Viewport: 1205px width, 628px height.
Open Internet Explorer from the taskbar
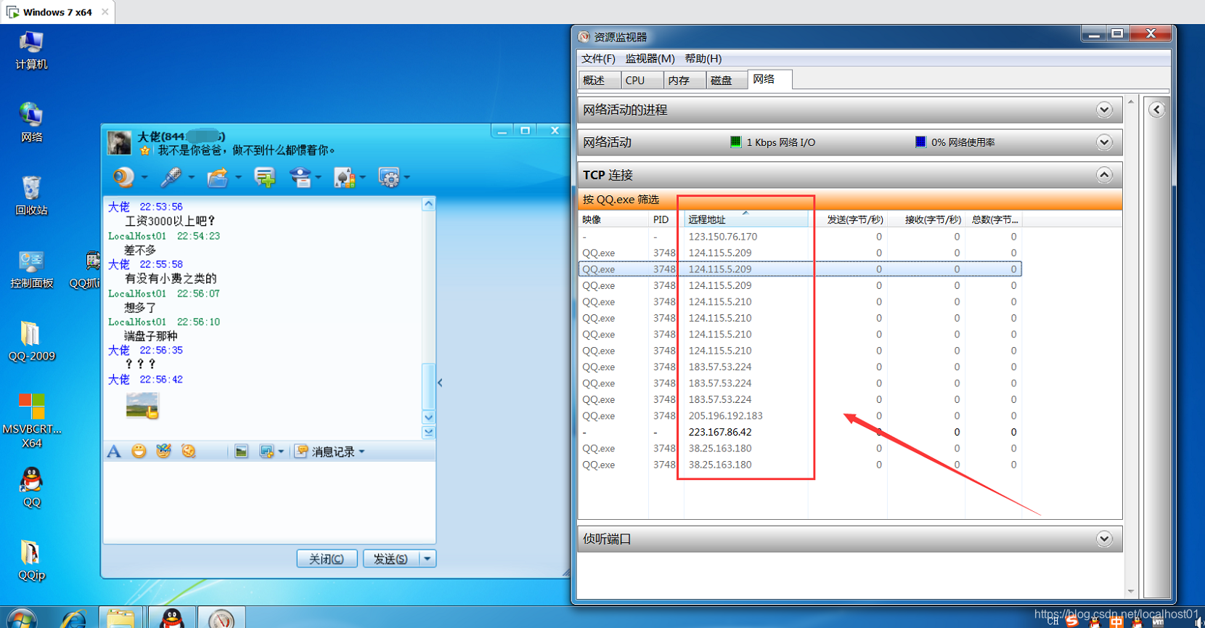73,619
